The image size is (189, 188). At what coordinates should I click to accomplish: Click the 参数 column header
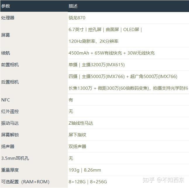pyautogui.click(x=6, y=6)
